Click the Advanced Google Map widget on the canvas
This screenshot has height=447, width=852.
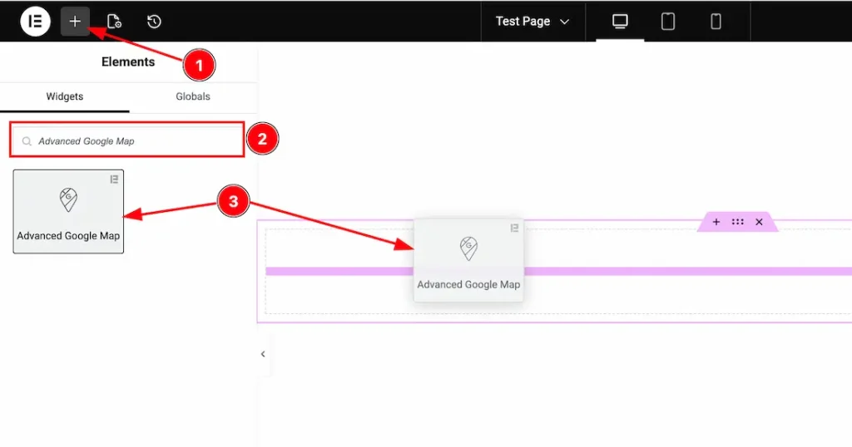468,260
